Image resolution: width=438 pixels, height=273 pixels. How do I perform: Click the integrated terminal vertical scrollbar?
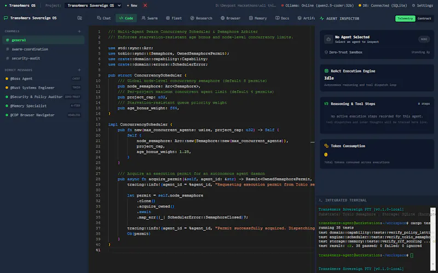coord(433,238)
